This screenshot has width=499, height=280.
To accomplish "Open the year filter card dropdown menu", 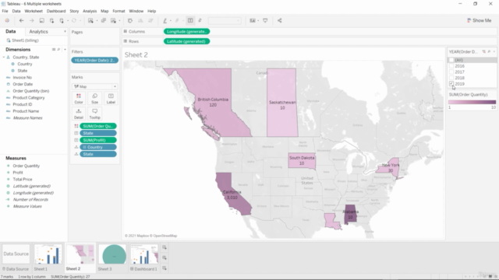I will point(494,51).
